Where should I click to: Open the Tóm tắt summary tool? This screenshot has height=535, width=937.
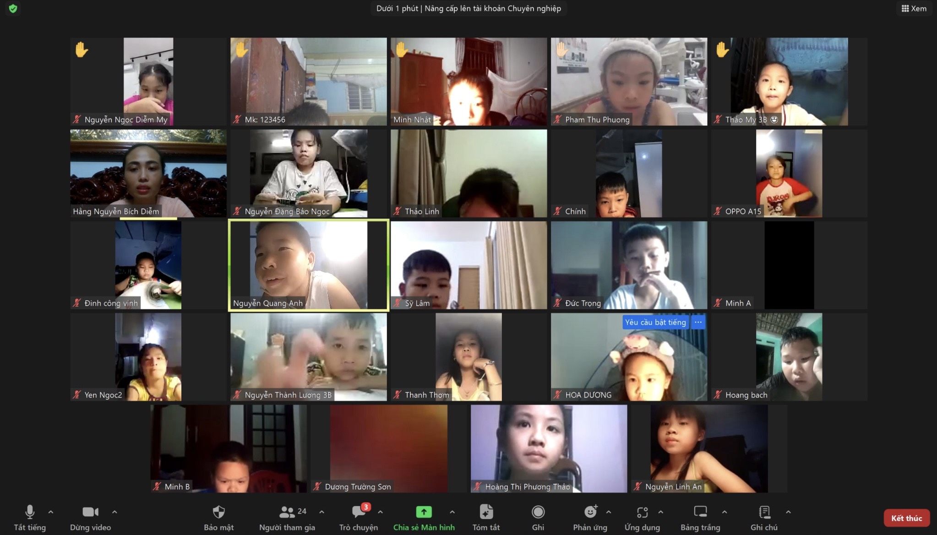[x=486, y=512]
